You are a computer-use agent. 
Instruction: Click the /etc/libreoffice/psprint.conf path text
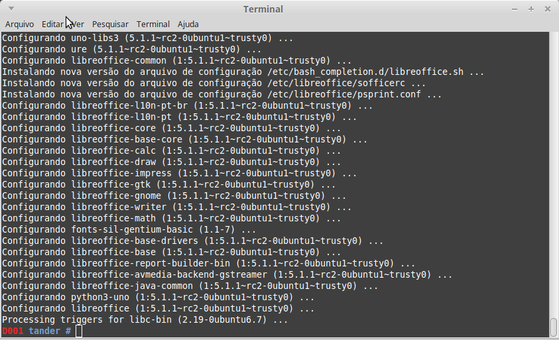tap(344, 94)
